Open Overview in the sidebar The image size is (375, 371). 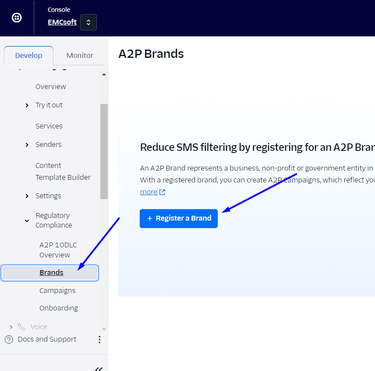[x=51, y=87]
